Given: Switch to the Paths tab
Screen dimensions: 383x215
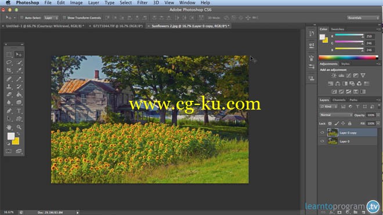Looking at the screenshot, I should (353, 100).
